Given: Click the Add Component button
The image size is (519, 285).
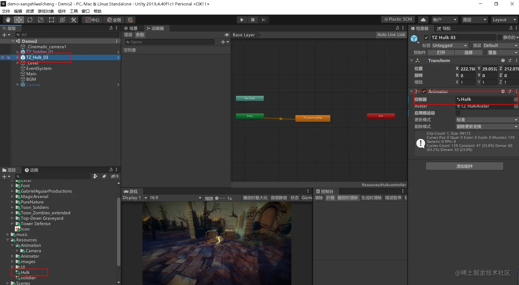Looking at the screenshot, I should 464,166.
